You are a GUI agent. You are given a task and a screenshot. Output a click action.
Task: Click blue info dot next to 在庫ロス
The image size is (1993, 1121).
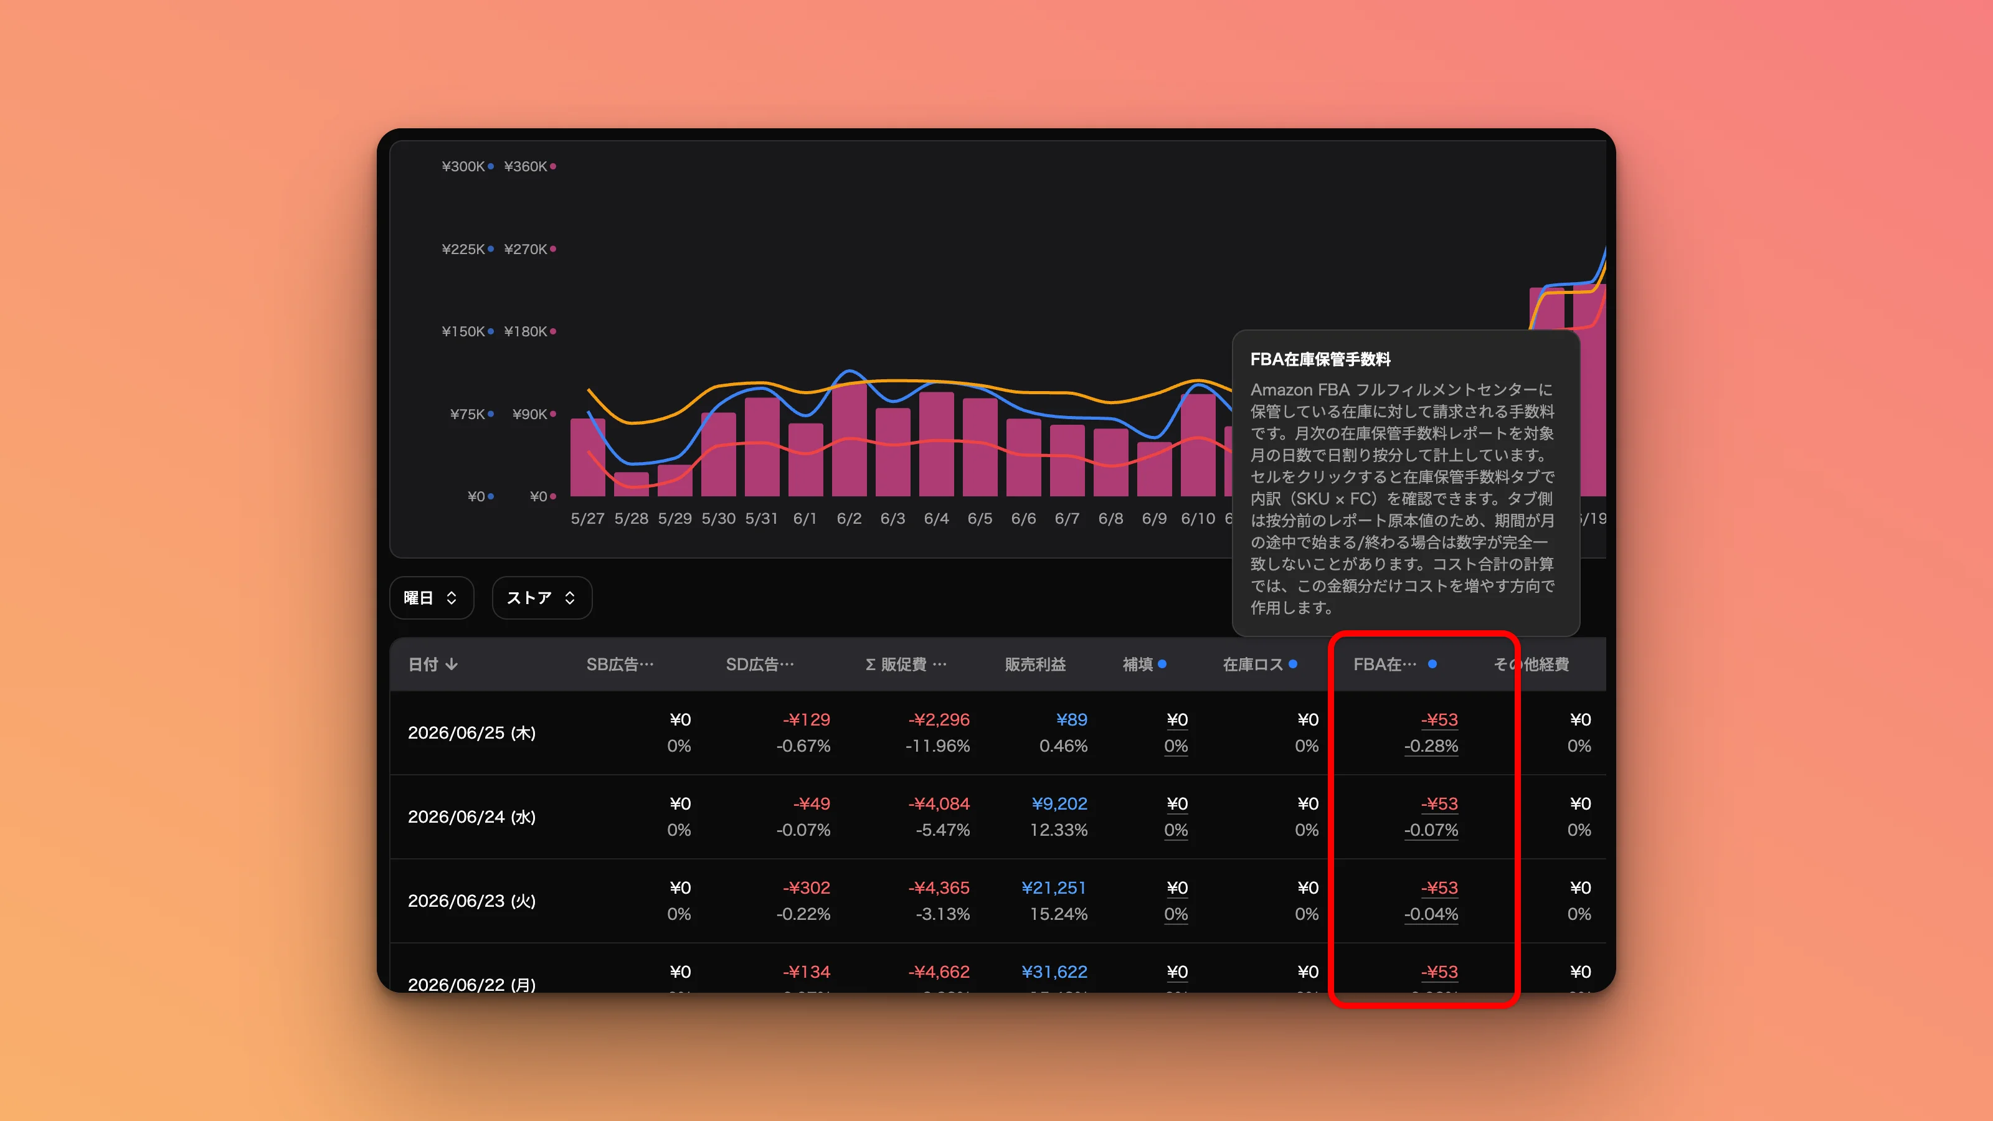[1293, 664]
